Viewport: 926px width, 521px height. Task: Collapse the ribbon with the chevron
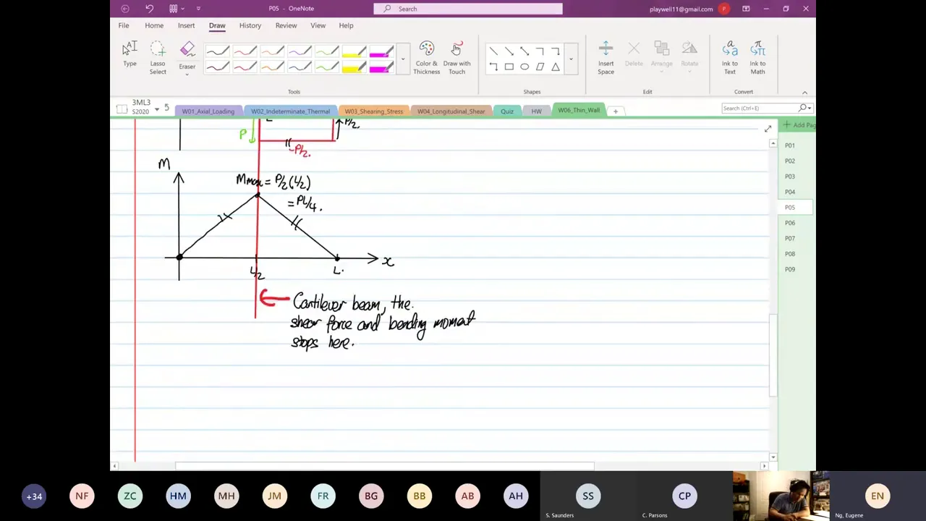(804, 93)
